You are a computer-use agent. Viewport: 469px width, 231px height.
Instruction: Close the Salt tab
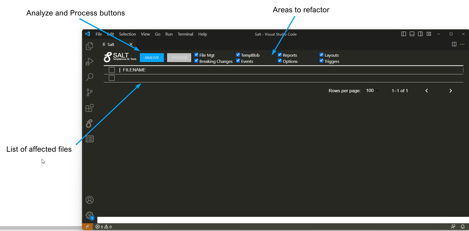pos(131,44)
